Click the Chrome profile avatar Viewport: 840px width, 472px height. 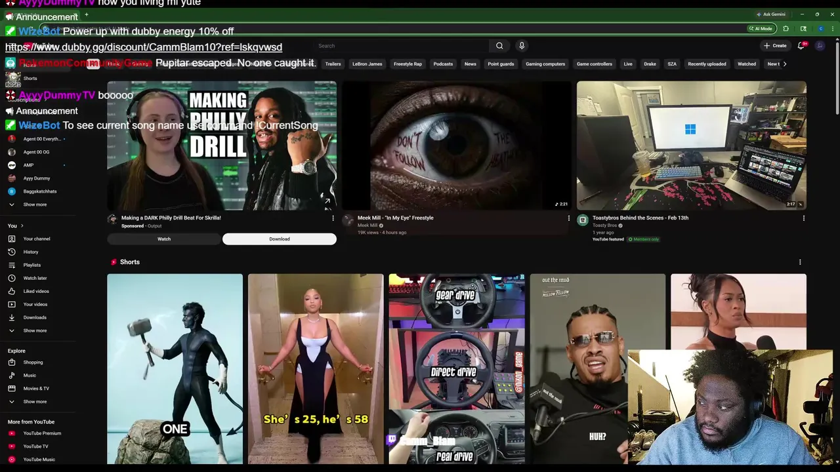[x=820, y=29]
